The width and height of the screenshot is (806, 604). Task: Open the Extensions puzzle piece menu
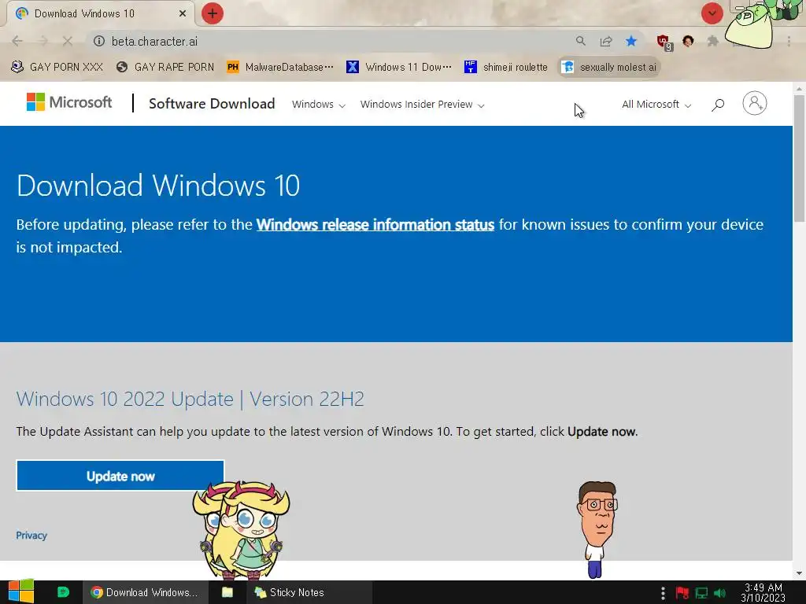712,41
